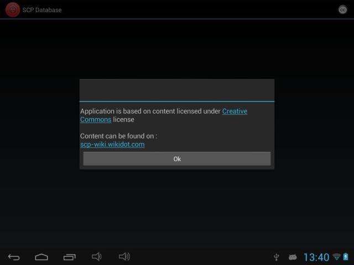Follow the Creative Commons license link
The width and height of the screenshot is (354, 265).
point(235,112)
